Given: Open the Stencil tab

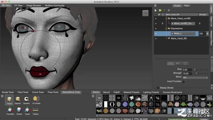Looking at the screenshot, I should pyautogui.click(x=106, y=92).
